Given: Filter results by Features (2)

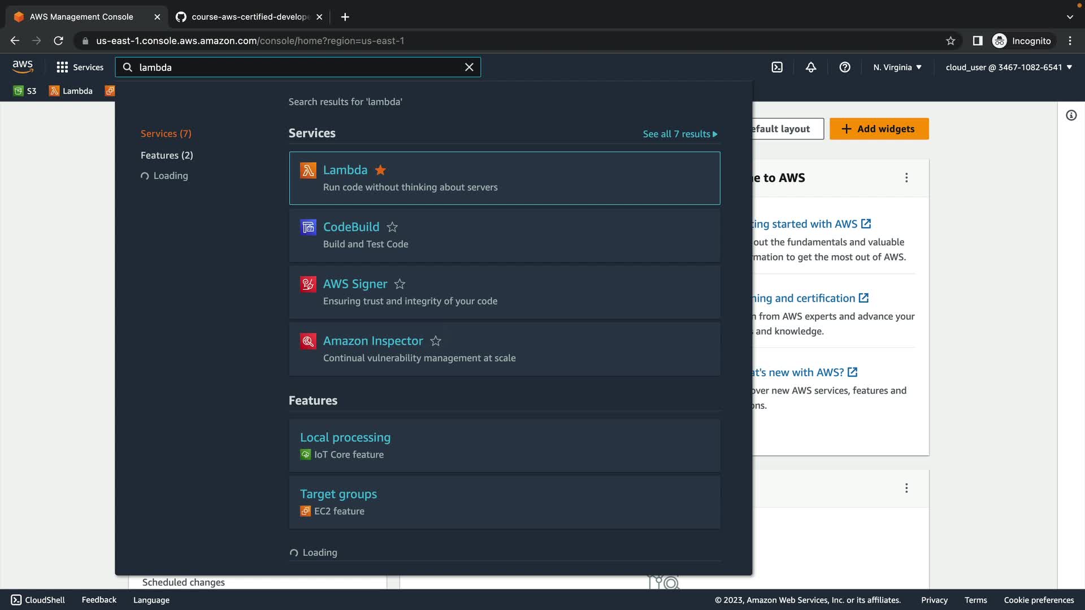Looking at the screenshot, I should click(167, 155).
